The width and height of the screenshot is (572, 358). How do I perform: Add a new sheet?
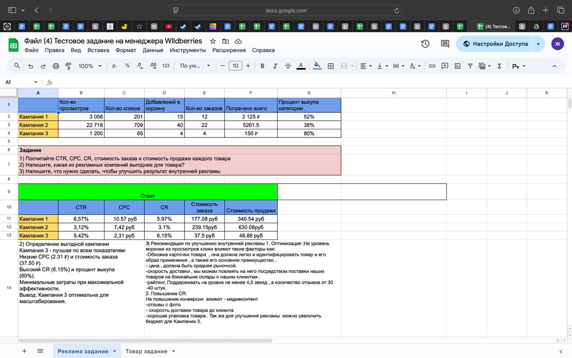[25, 351]
